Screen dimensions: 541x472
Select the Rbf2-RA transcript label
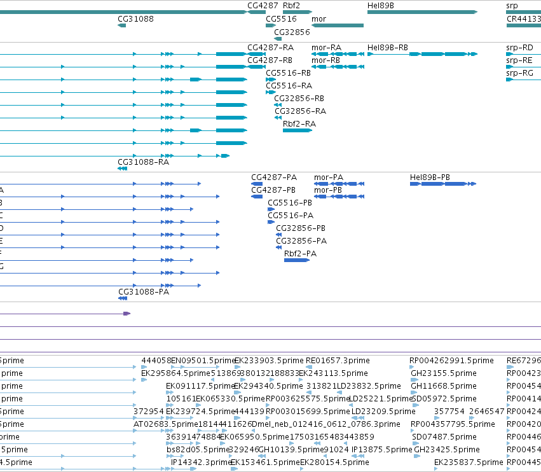pyautogui.click(x=299, y=124)
